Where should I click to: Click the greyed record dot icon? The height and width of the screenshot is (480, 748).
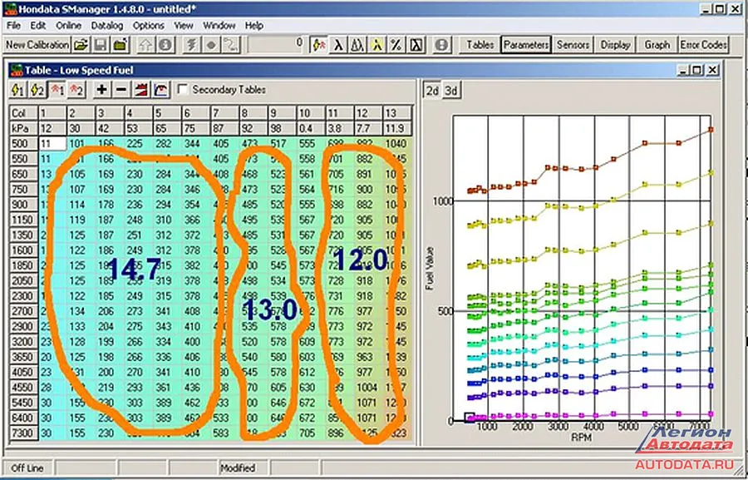(211, 45)
